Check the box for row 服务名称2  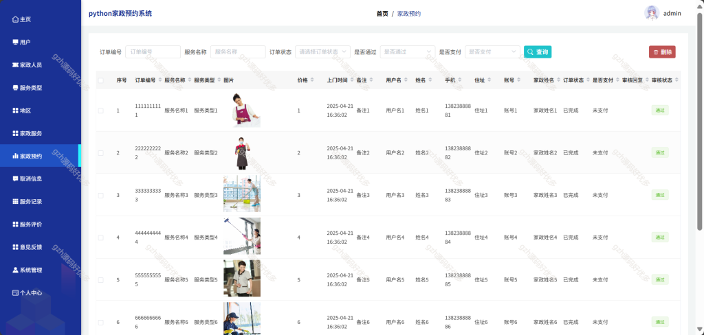tap(100, 153)
